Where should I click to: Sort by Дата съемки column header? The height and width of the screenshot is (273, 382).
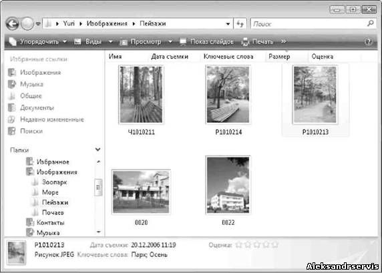[170, 57]
